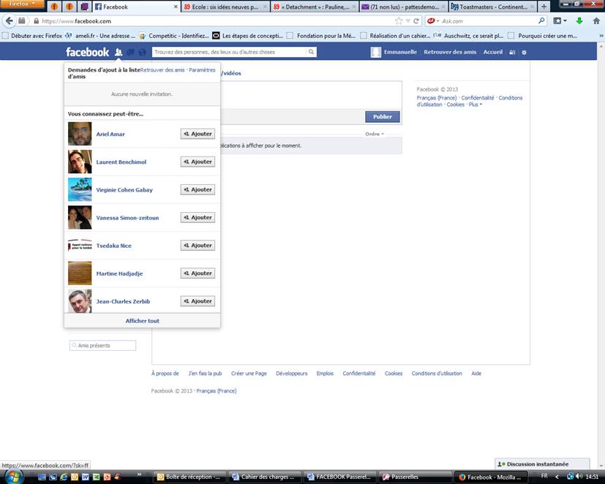This screenshot has height=484, width=605.
Task: Open the first orange pinned tab
Action: 54,7
